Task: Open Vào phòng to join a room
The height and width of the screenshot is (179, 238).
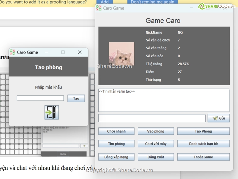Action: [x=156, y=131]
